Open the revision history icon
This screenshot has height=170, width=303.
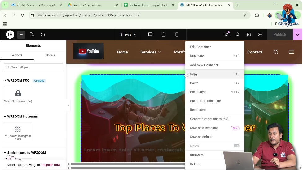[x=43, y=35]
